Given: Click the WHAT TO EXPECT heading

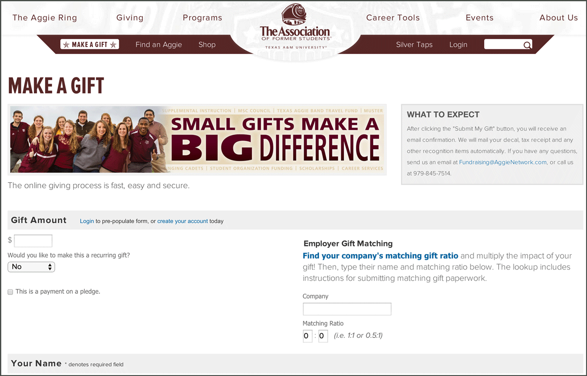Looking at the screenshot, I should coord(443,114).
